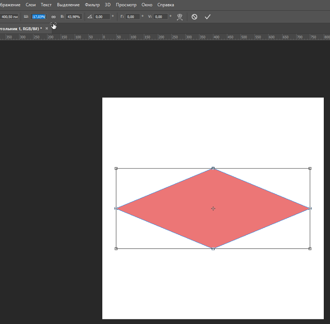Click the 400,50 position field

tap(9, 17)
